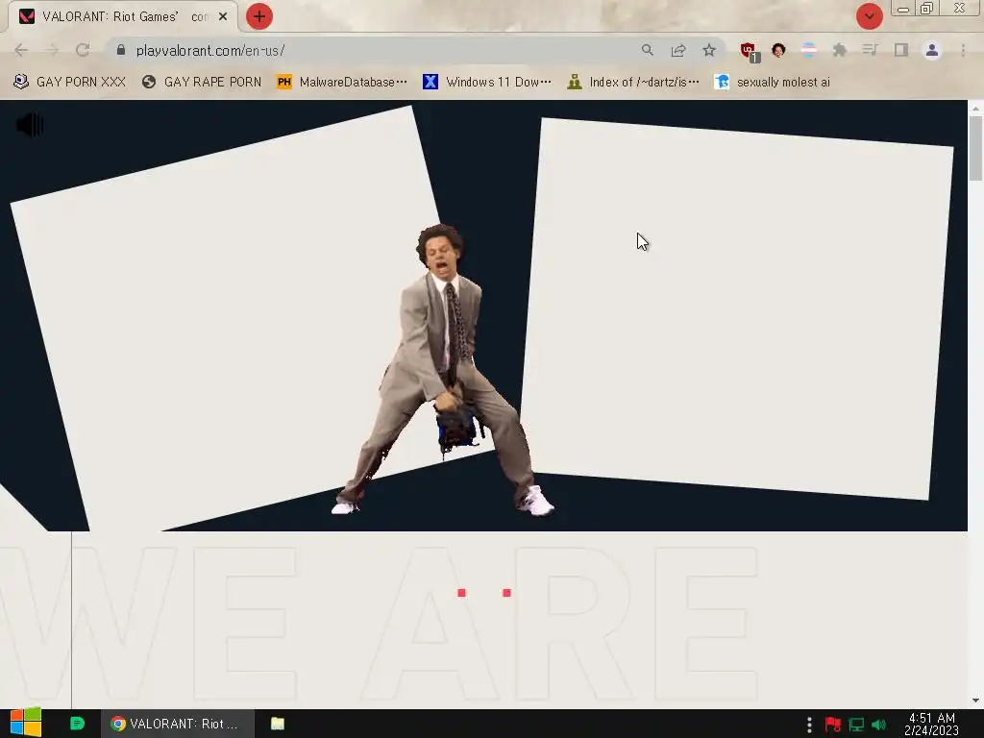Minimize the Chrome window
The image size is (984, 738).
[x=903, y=9]
